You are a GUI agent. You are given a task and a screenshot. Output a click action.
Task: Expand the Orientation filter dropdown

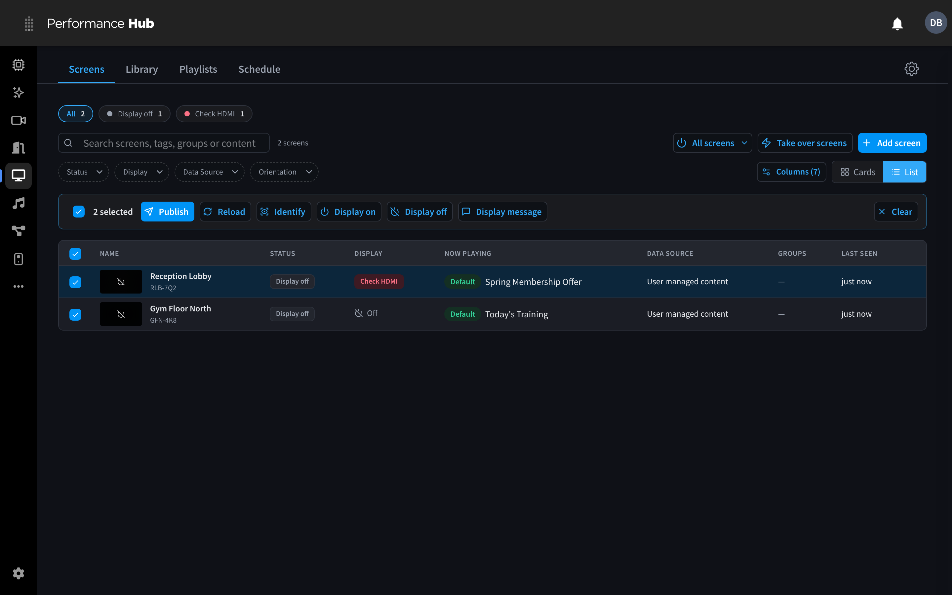[284, 172]
